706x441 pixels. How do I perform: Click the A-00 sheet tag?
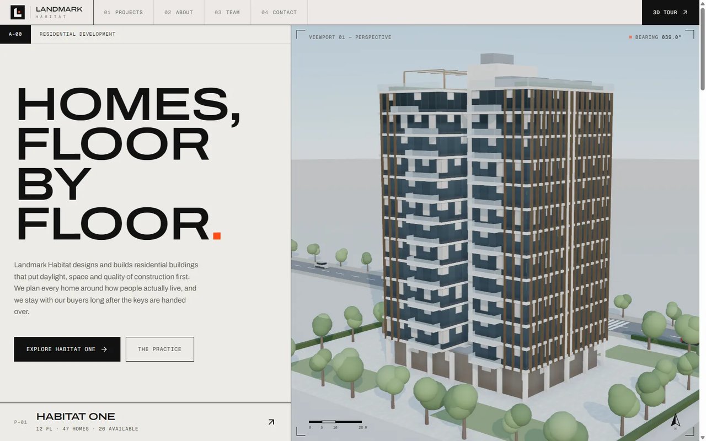click(x=15, y=34)
